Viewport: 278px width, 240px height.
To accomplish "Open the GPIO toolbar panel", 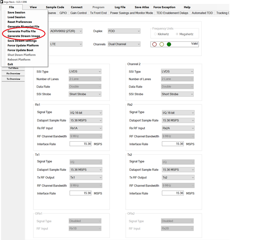I will (63, 13).
